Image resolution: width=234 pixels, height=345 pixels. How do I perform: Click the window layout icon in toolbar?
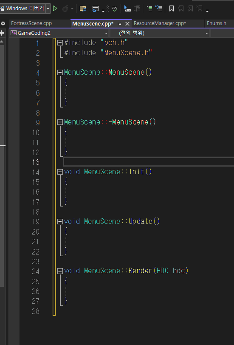click(x=96, y=8)
